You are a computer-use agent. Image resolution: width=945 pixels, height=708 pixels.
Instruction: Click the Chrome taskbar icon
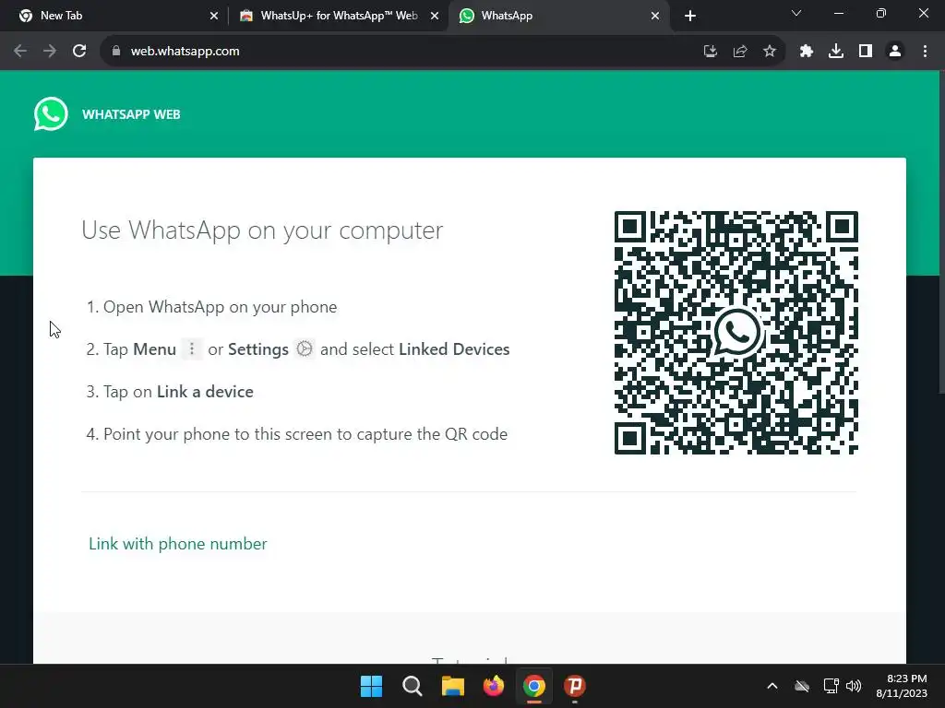point(534,686)
